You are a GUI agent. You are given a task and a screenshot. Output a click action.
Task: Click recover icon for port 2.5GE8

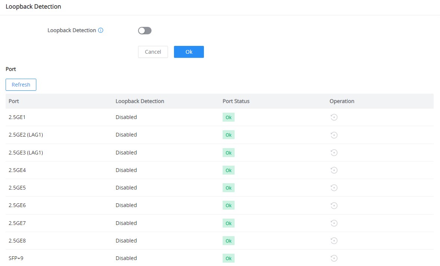pyautogui.click(x=334, y=241)
